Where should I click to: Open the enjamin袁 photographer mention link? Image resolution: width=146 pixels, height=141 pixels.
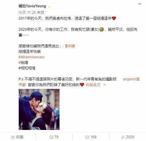[x=131, y=79]
